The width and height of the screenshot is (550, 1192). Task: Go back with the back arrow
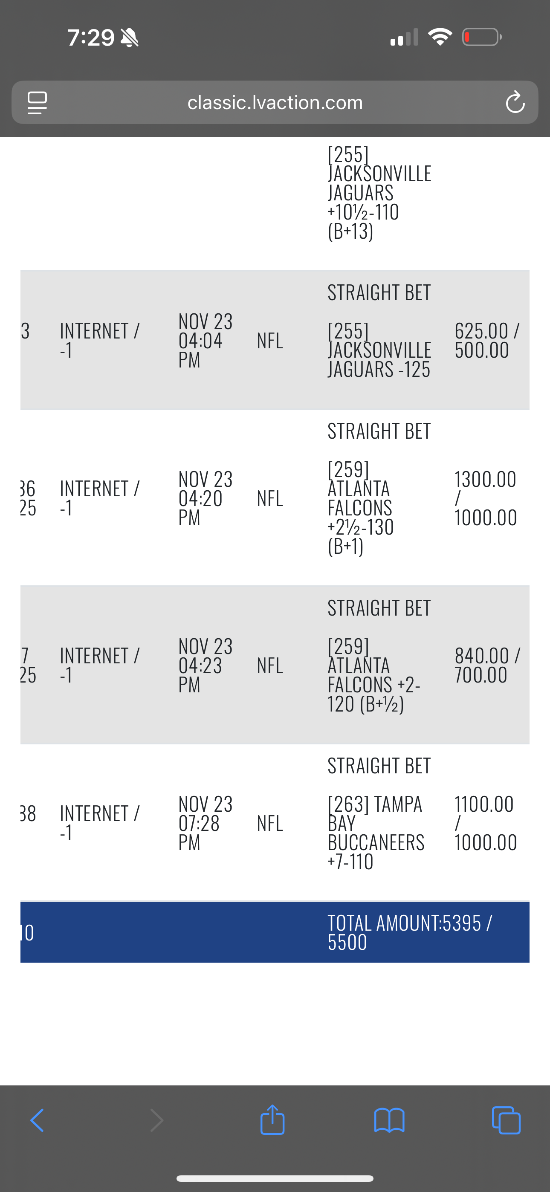(x=37, y=1120)
